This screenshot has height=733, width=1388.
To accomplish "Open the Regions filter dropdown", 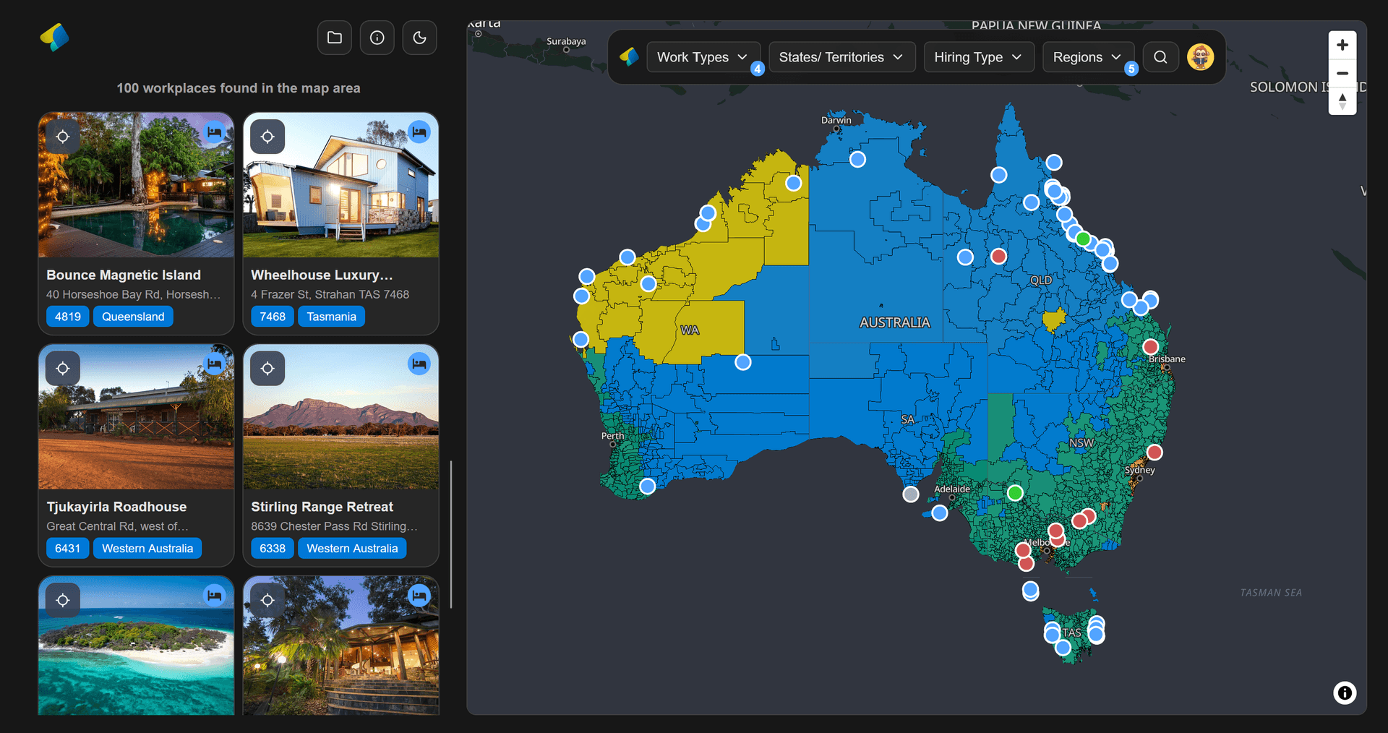I will coord(1088,57).
